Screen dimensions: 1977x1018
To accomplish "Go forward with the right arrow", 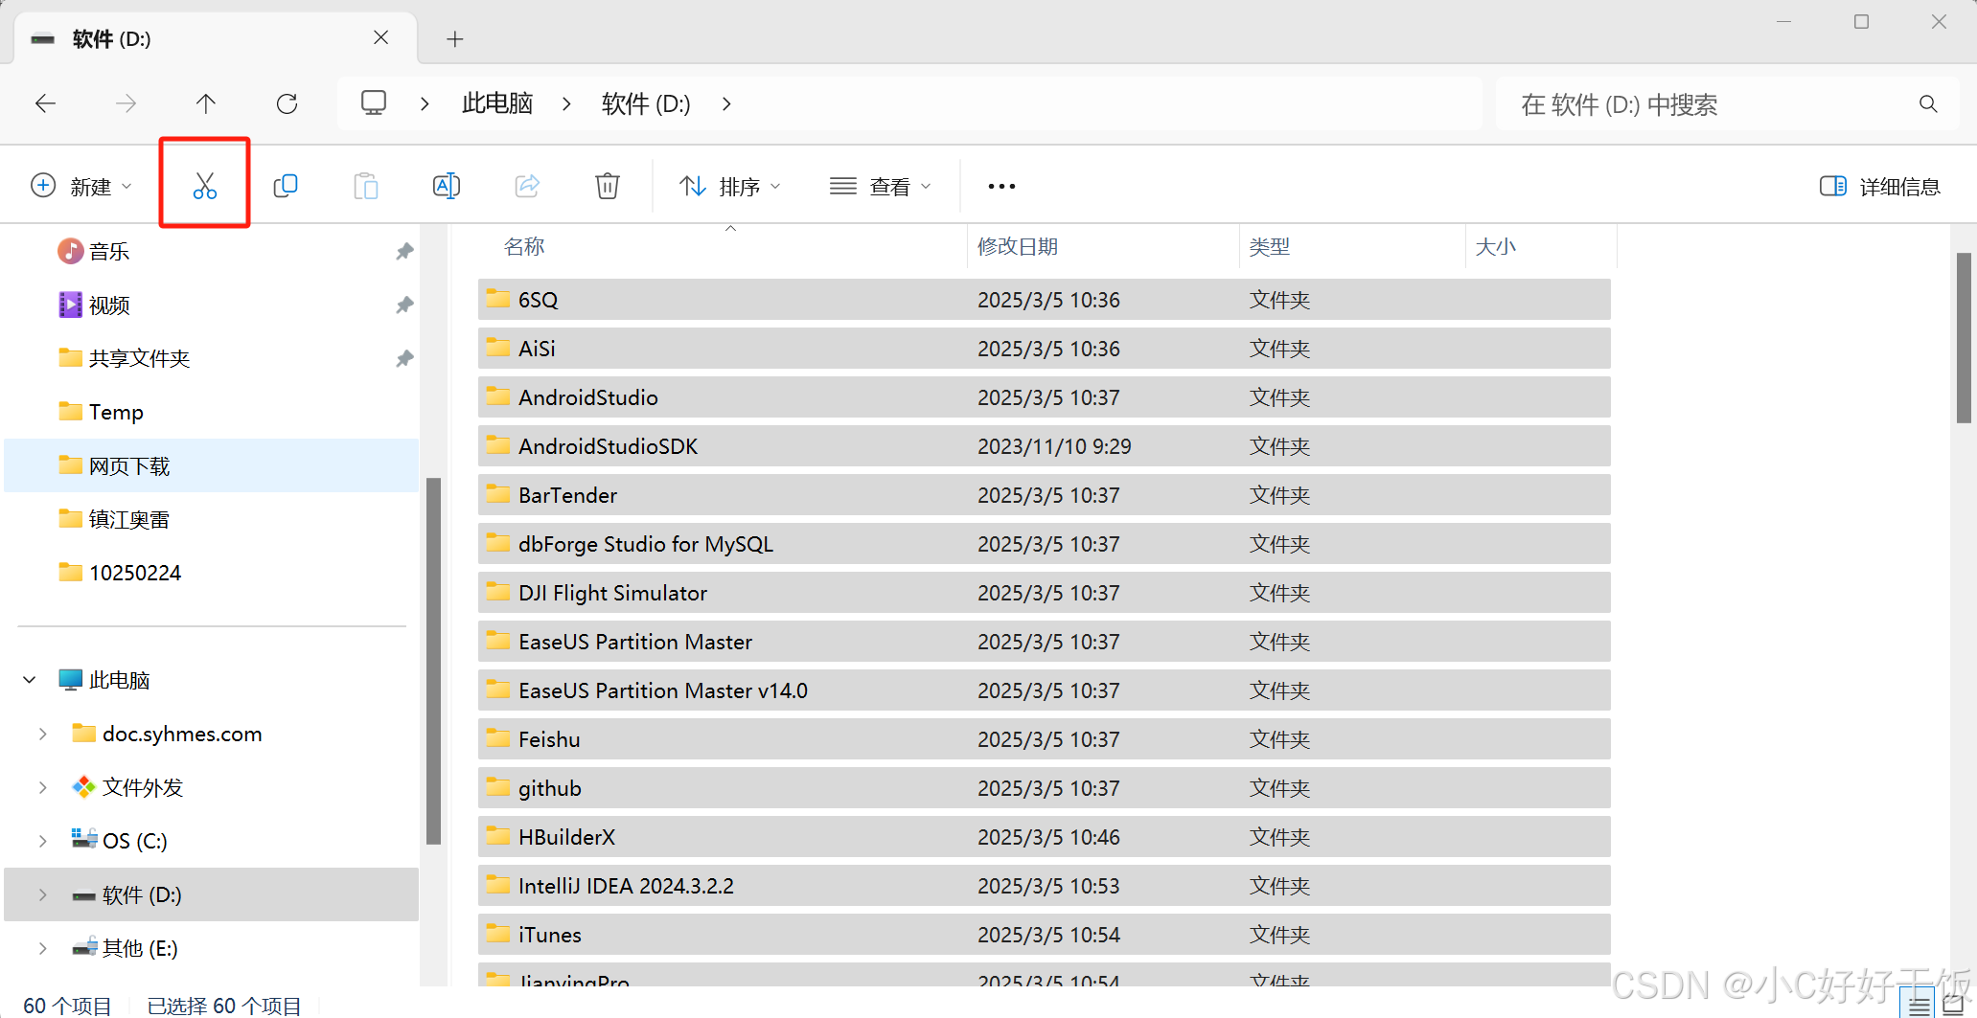I will click(126, 103).
